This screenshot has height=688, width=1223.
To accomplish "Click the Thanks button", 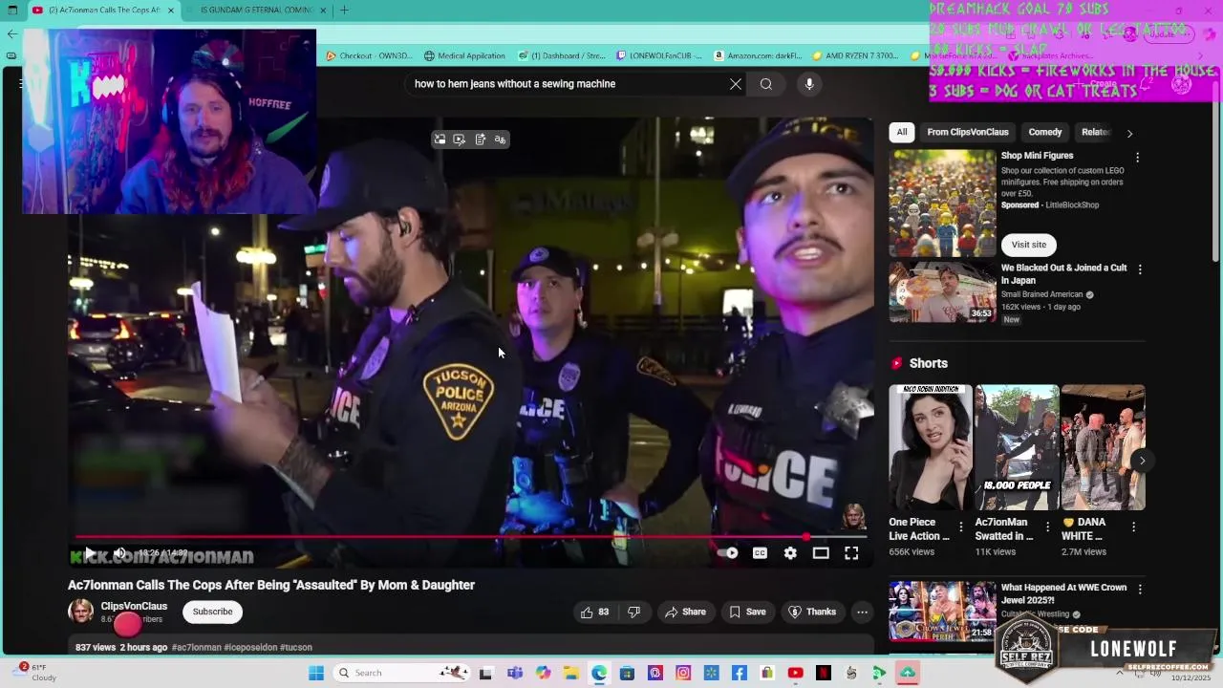I will coord(812,612).
